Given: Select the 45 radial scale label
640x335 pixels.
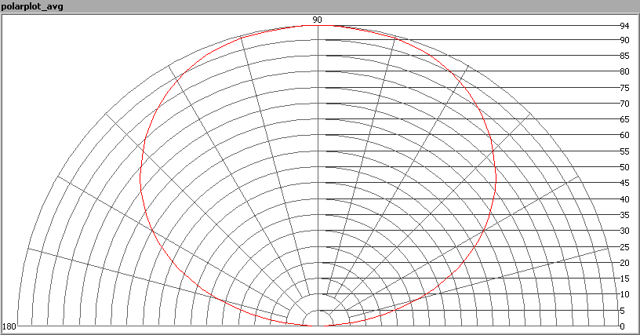Looking at the screenshot, I should pos(624,184).
